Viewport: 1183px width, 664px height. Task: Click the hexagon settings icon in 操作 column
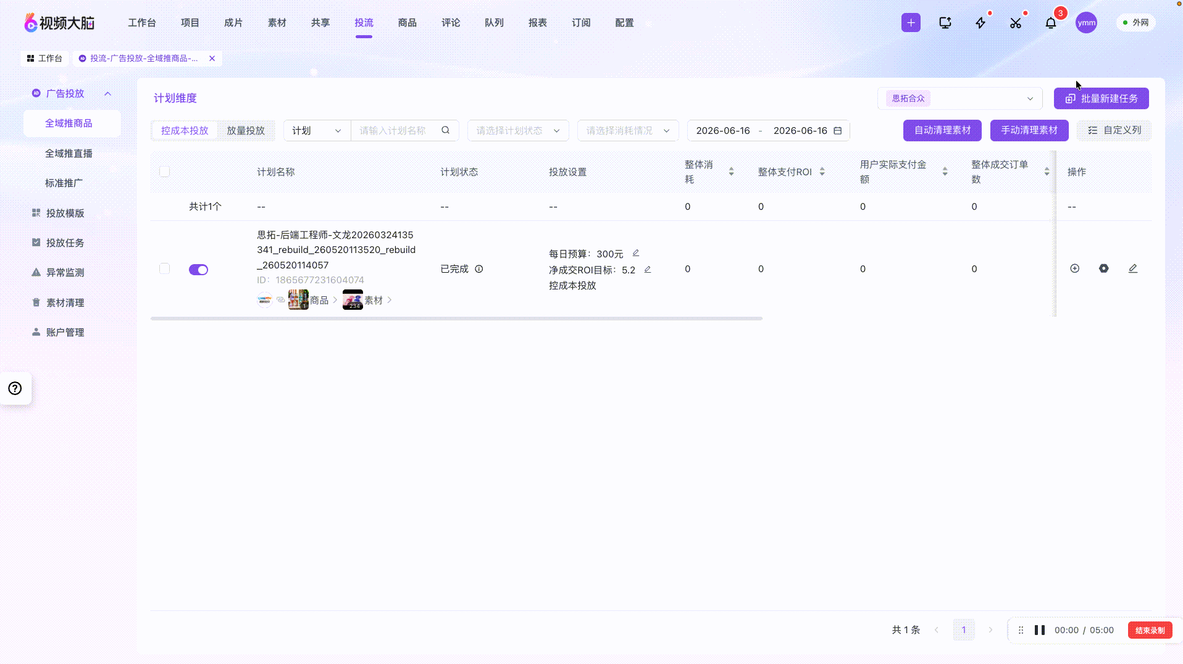(x=1104, y=268)
